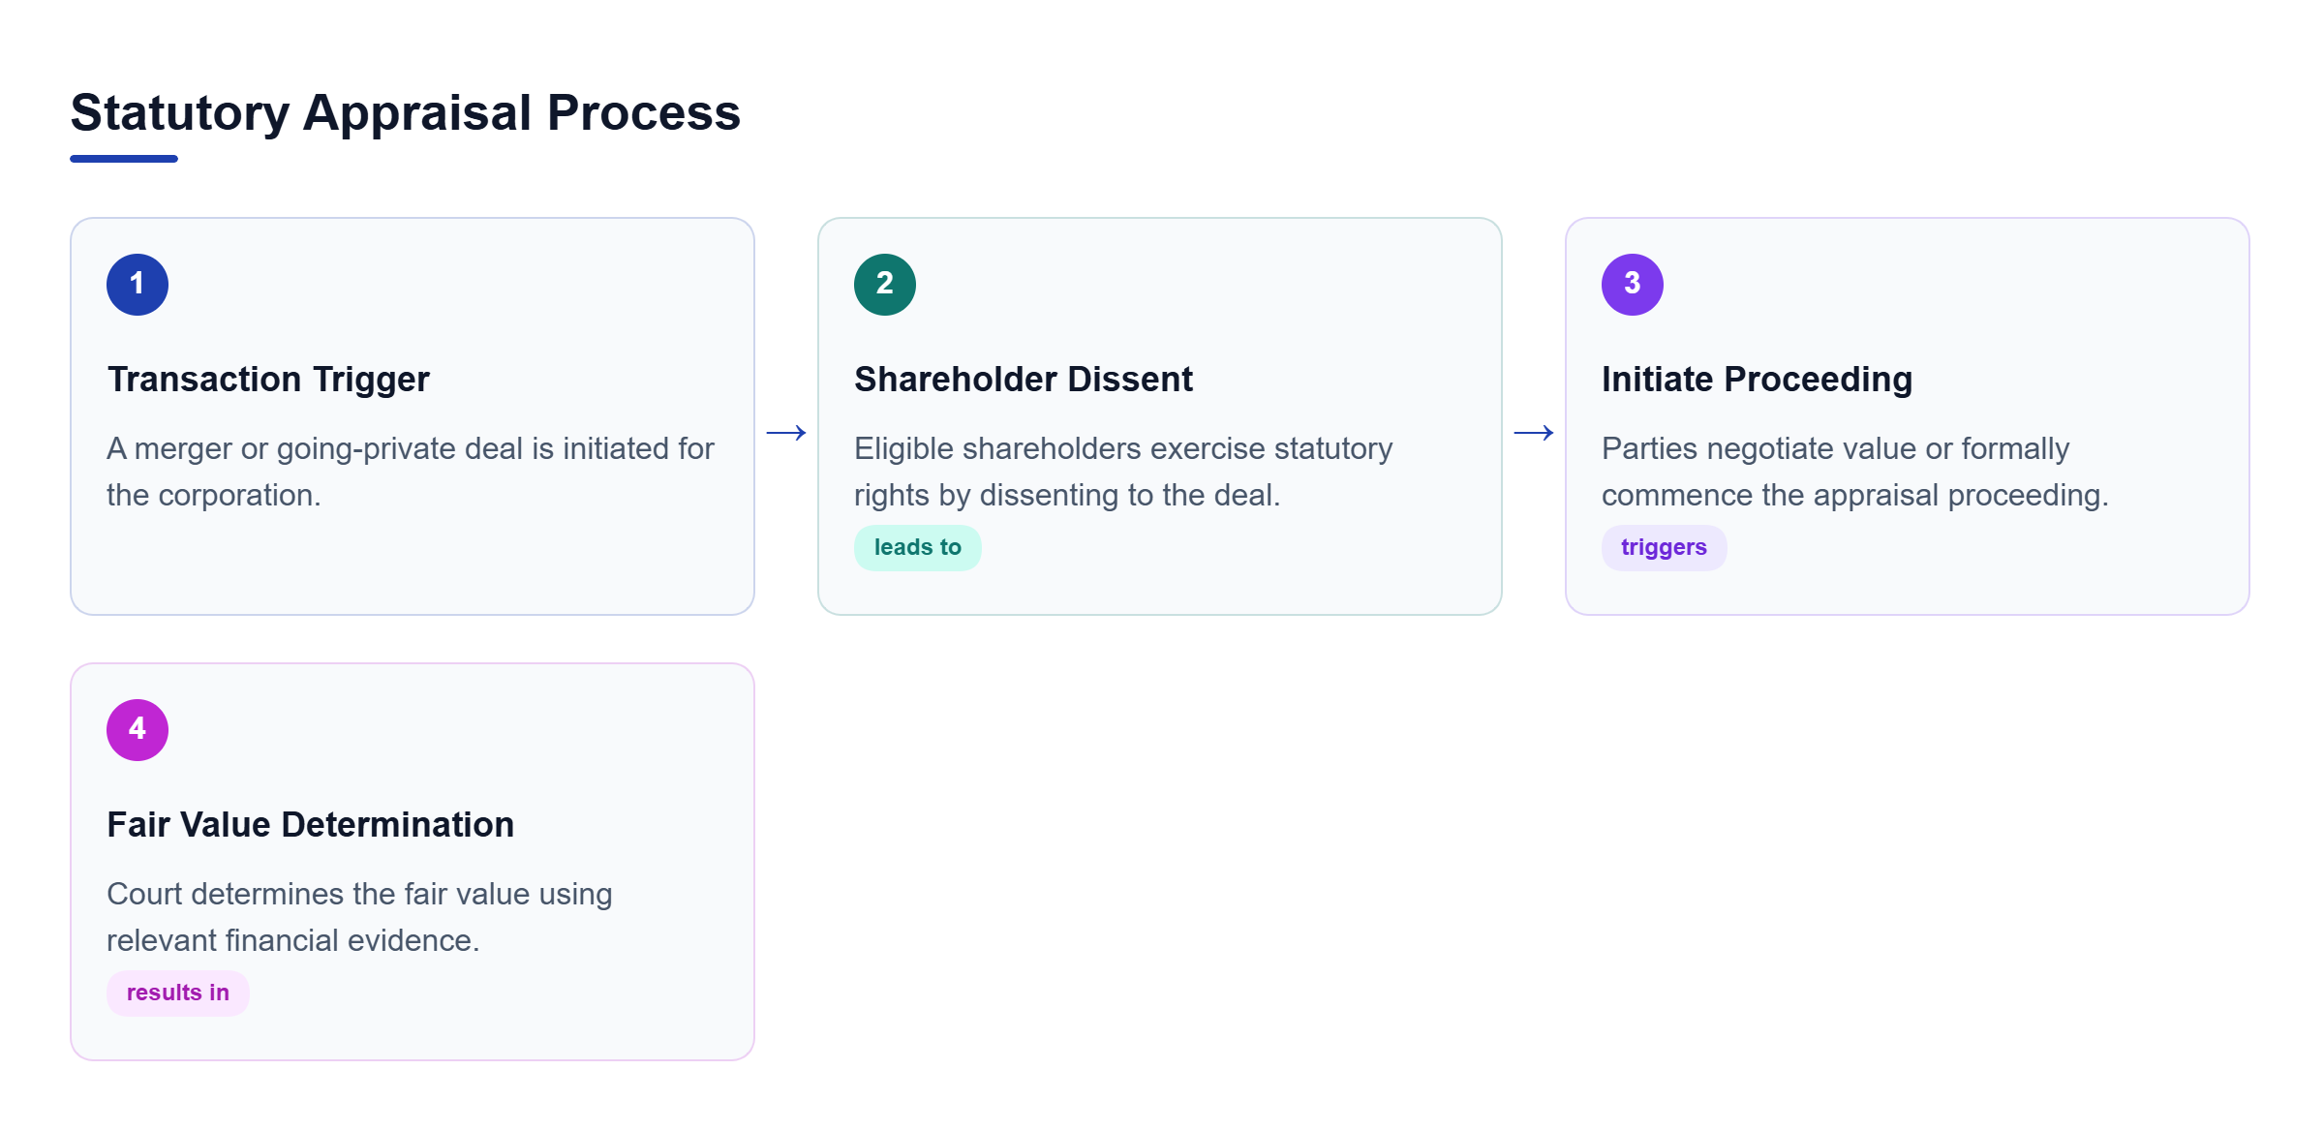Image resolution: width=2324 pixels, height=1131 pixels.
Task: Click the Initiate Proceeding heading
Action: (x=1758, y=380)
